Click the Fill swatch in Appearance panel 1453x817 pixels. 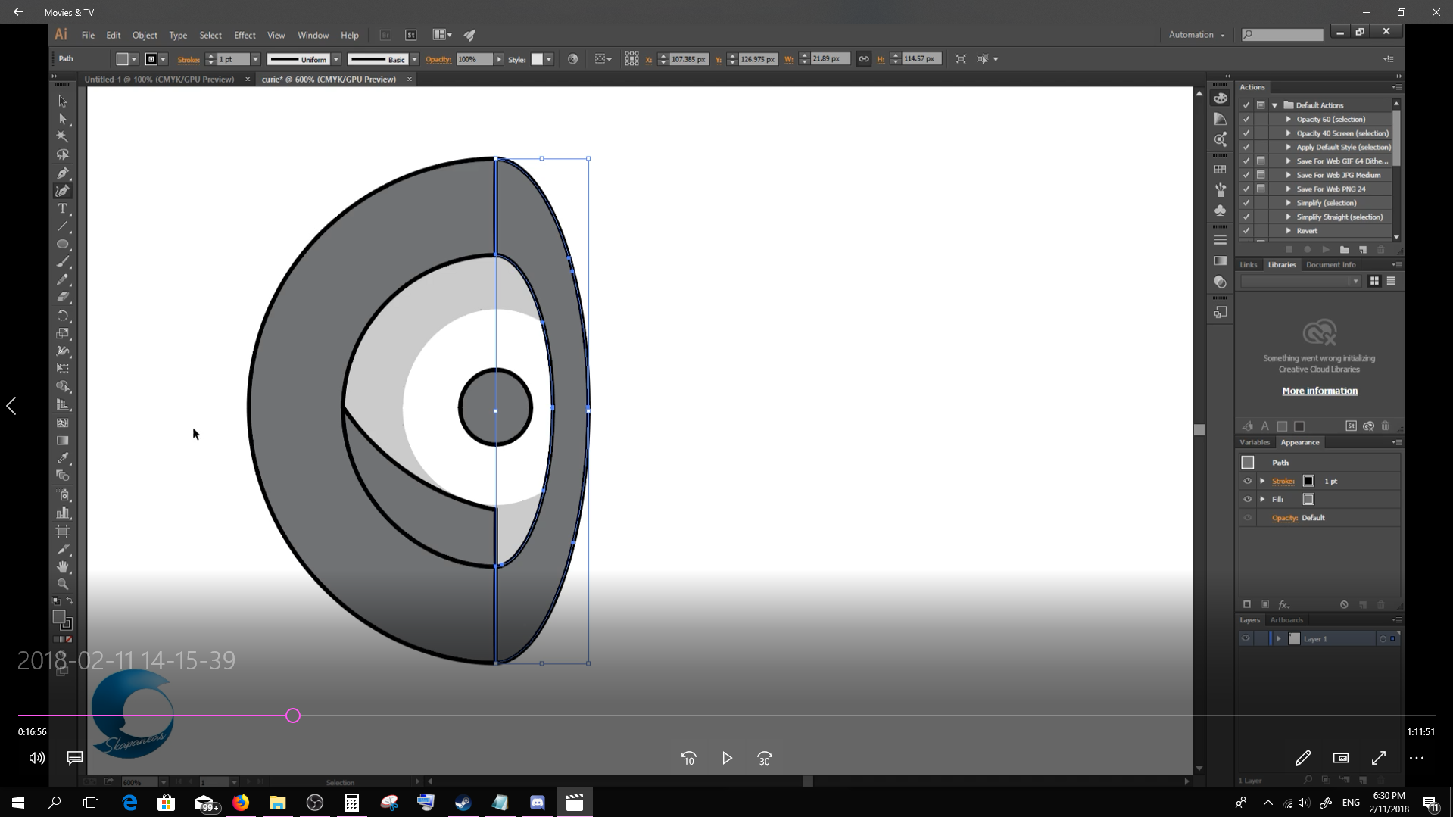1308,499
